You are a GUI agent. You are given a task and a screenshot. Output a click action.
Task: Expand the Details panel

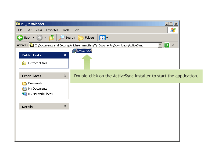[65, 107]
